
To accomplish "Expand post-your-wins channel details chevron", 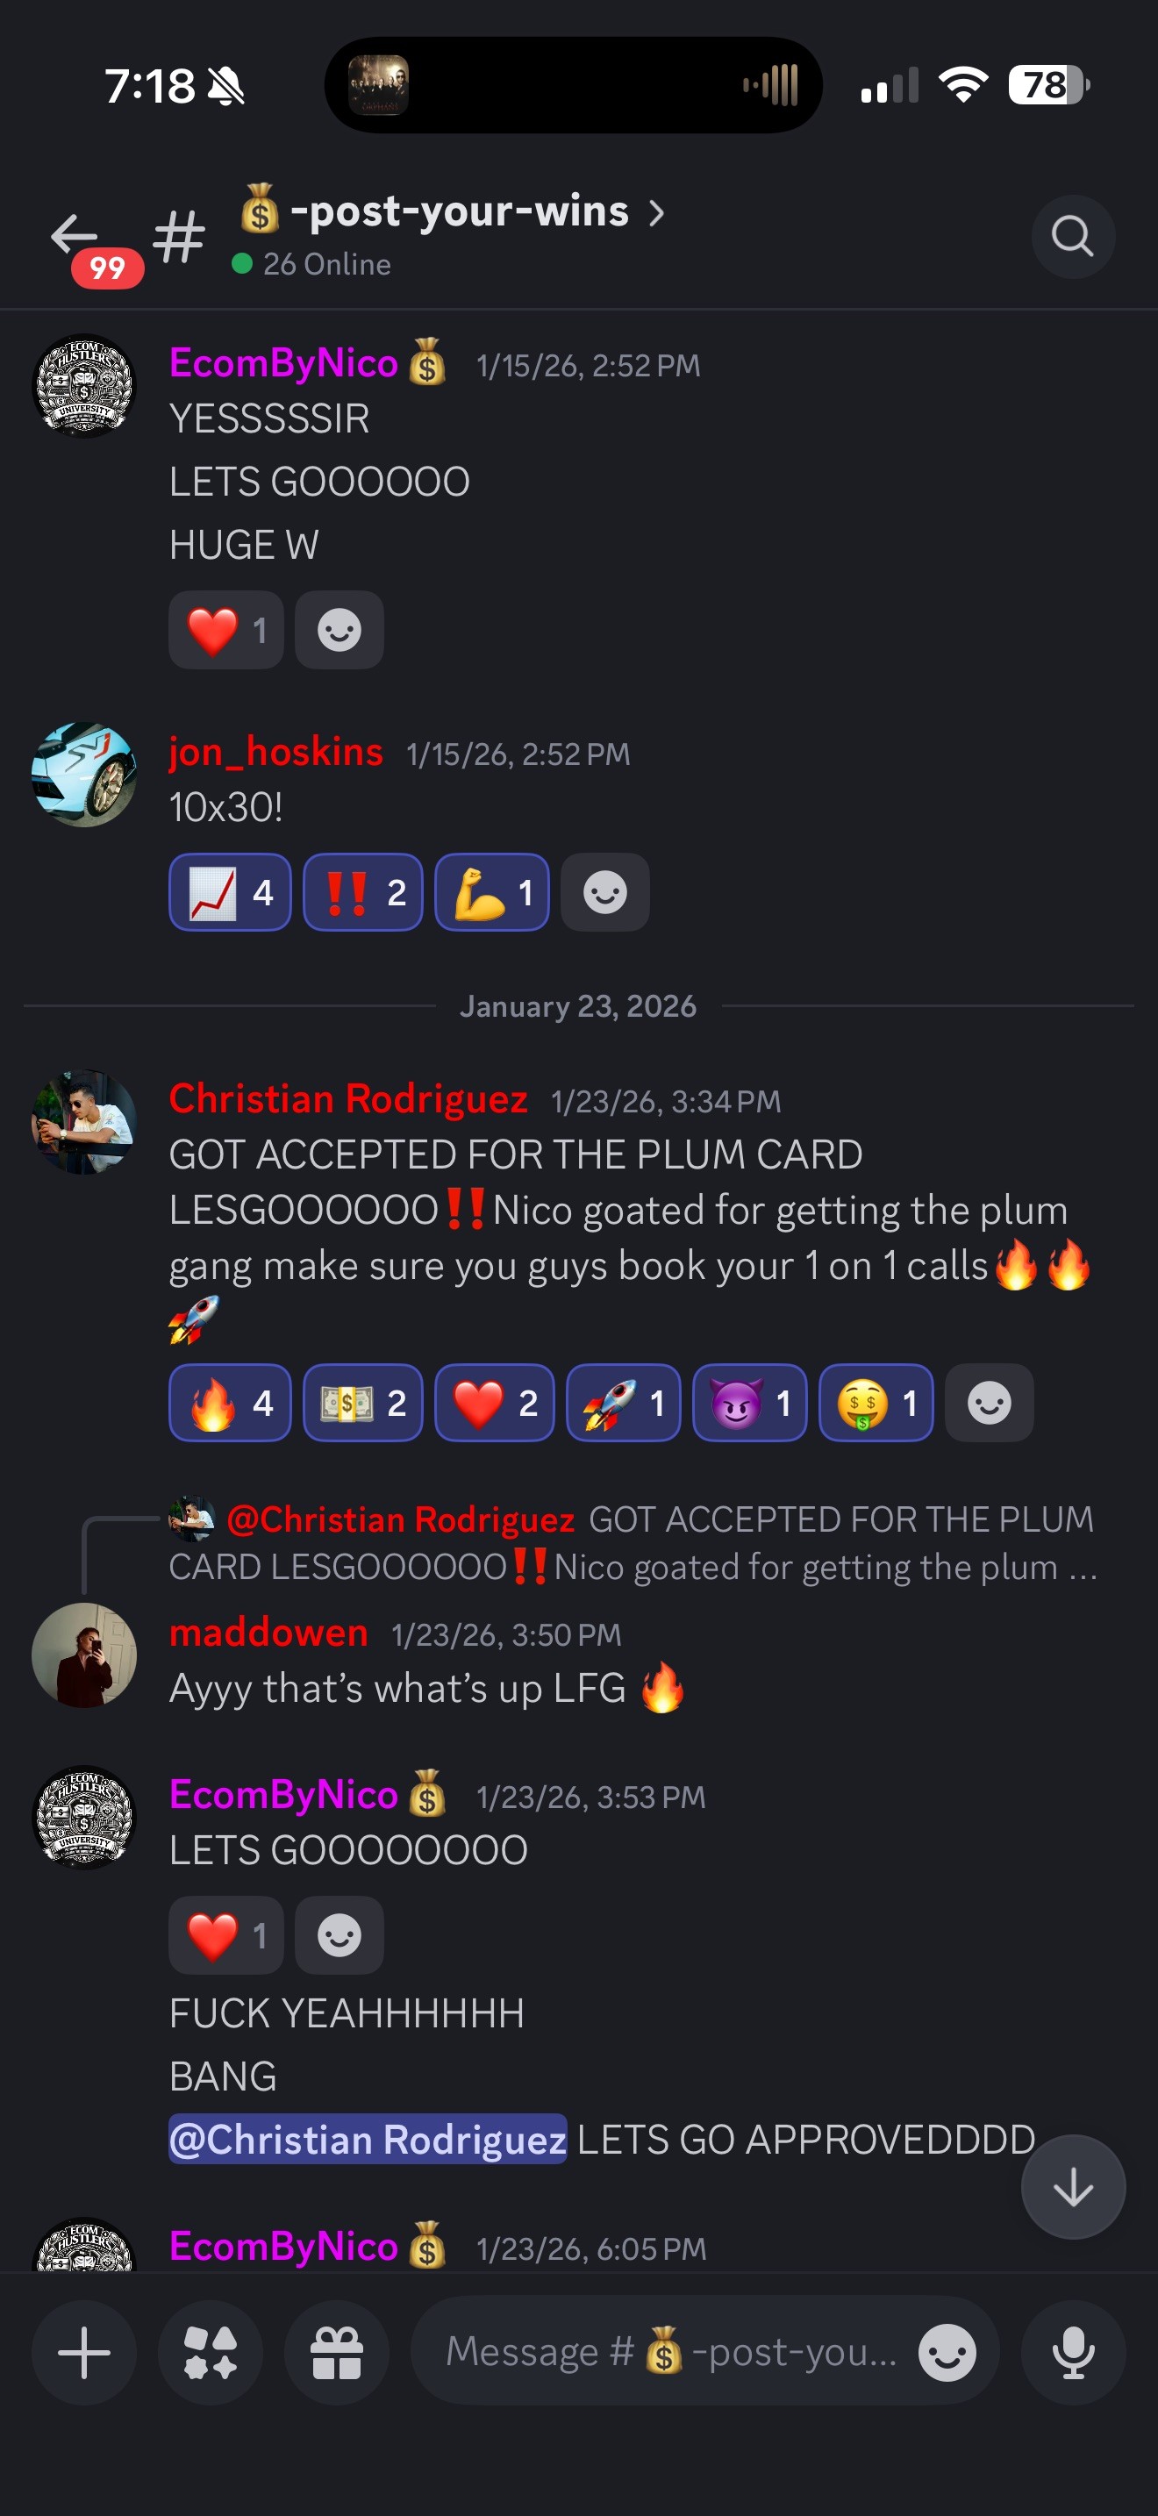I will (656, 212).
